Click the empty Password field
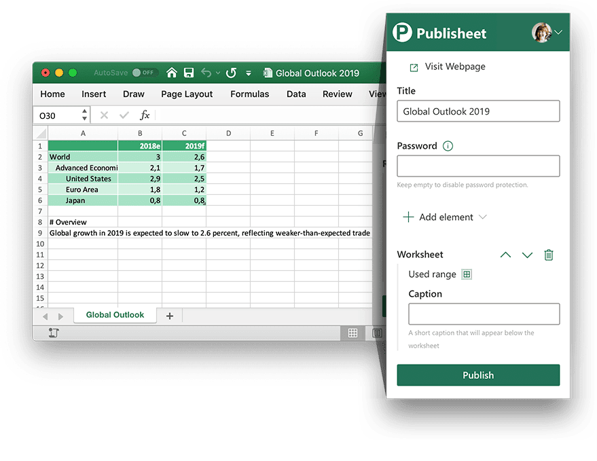Screen dimensions: 597x461 coord(478,166)
